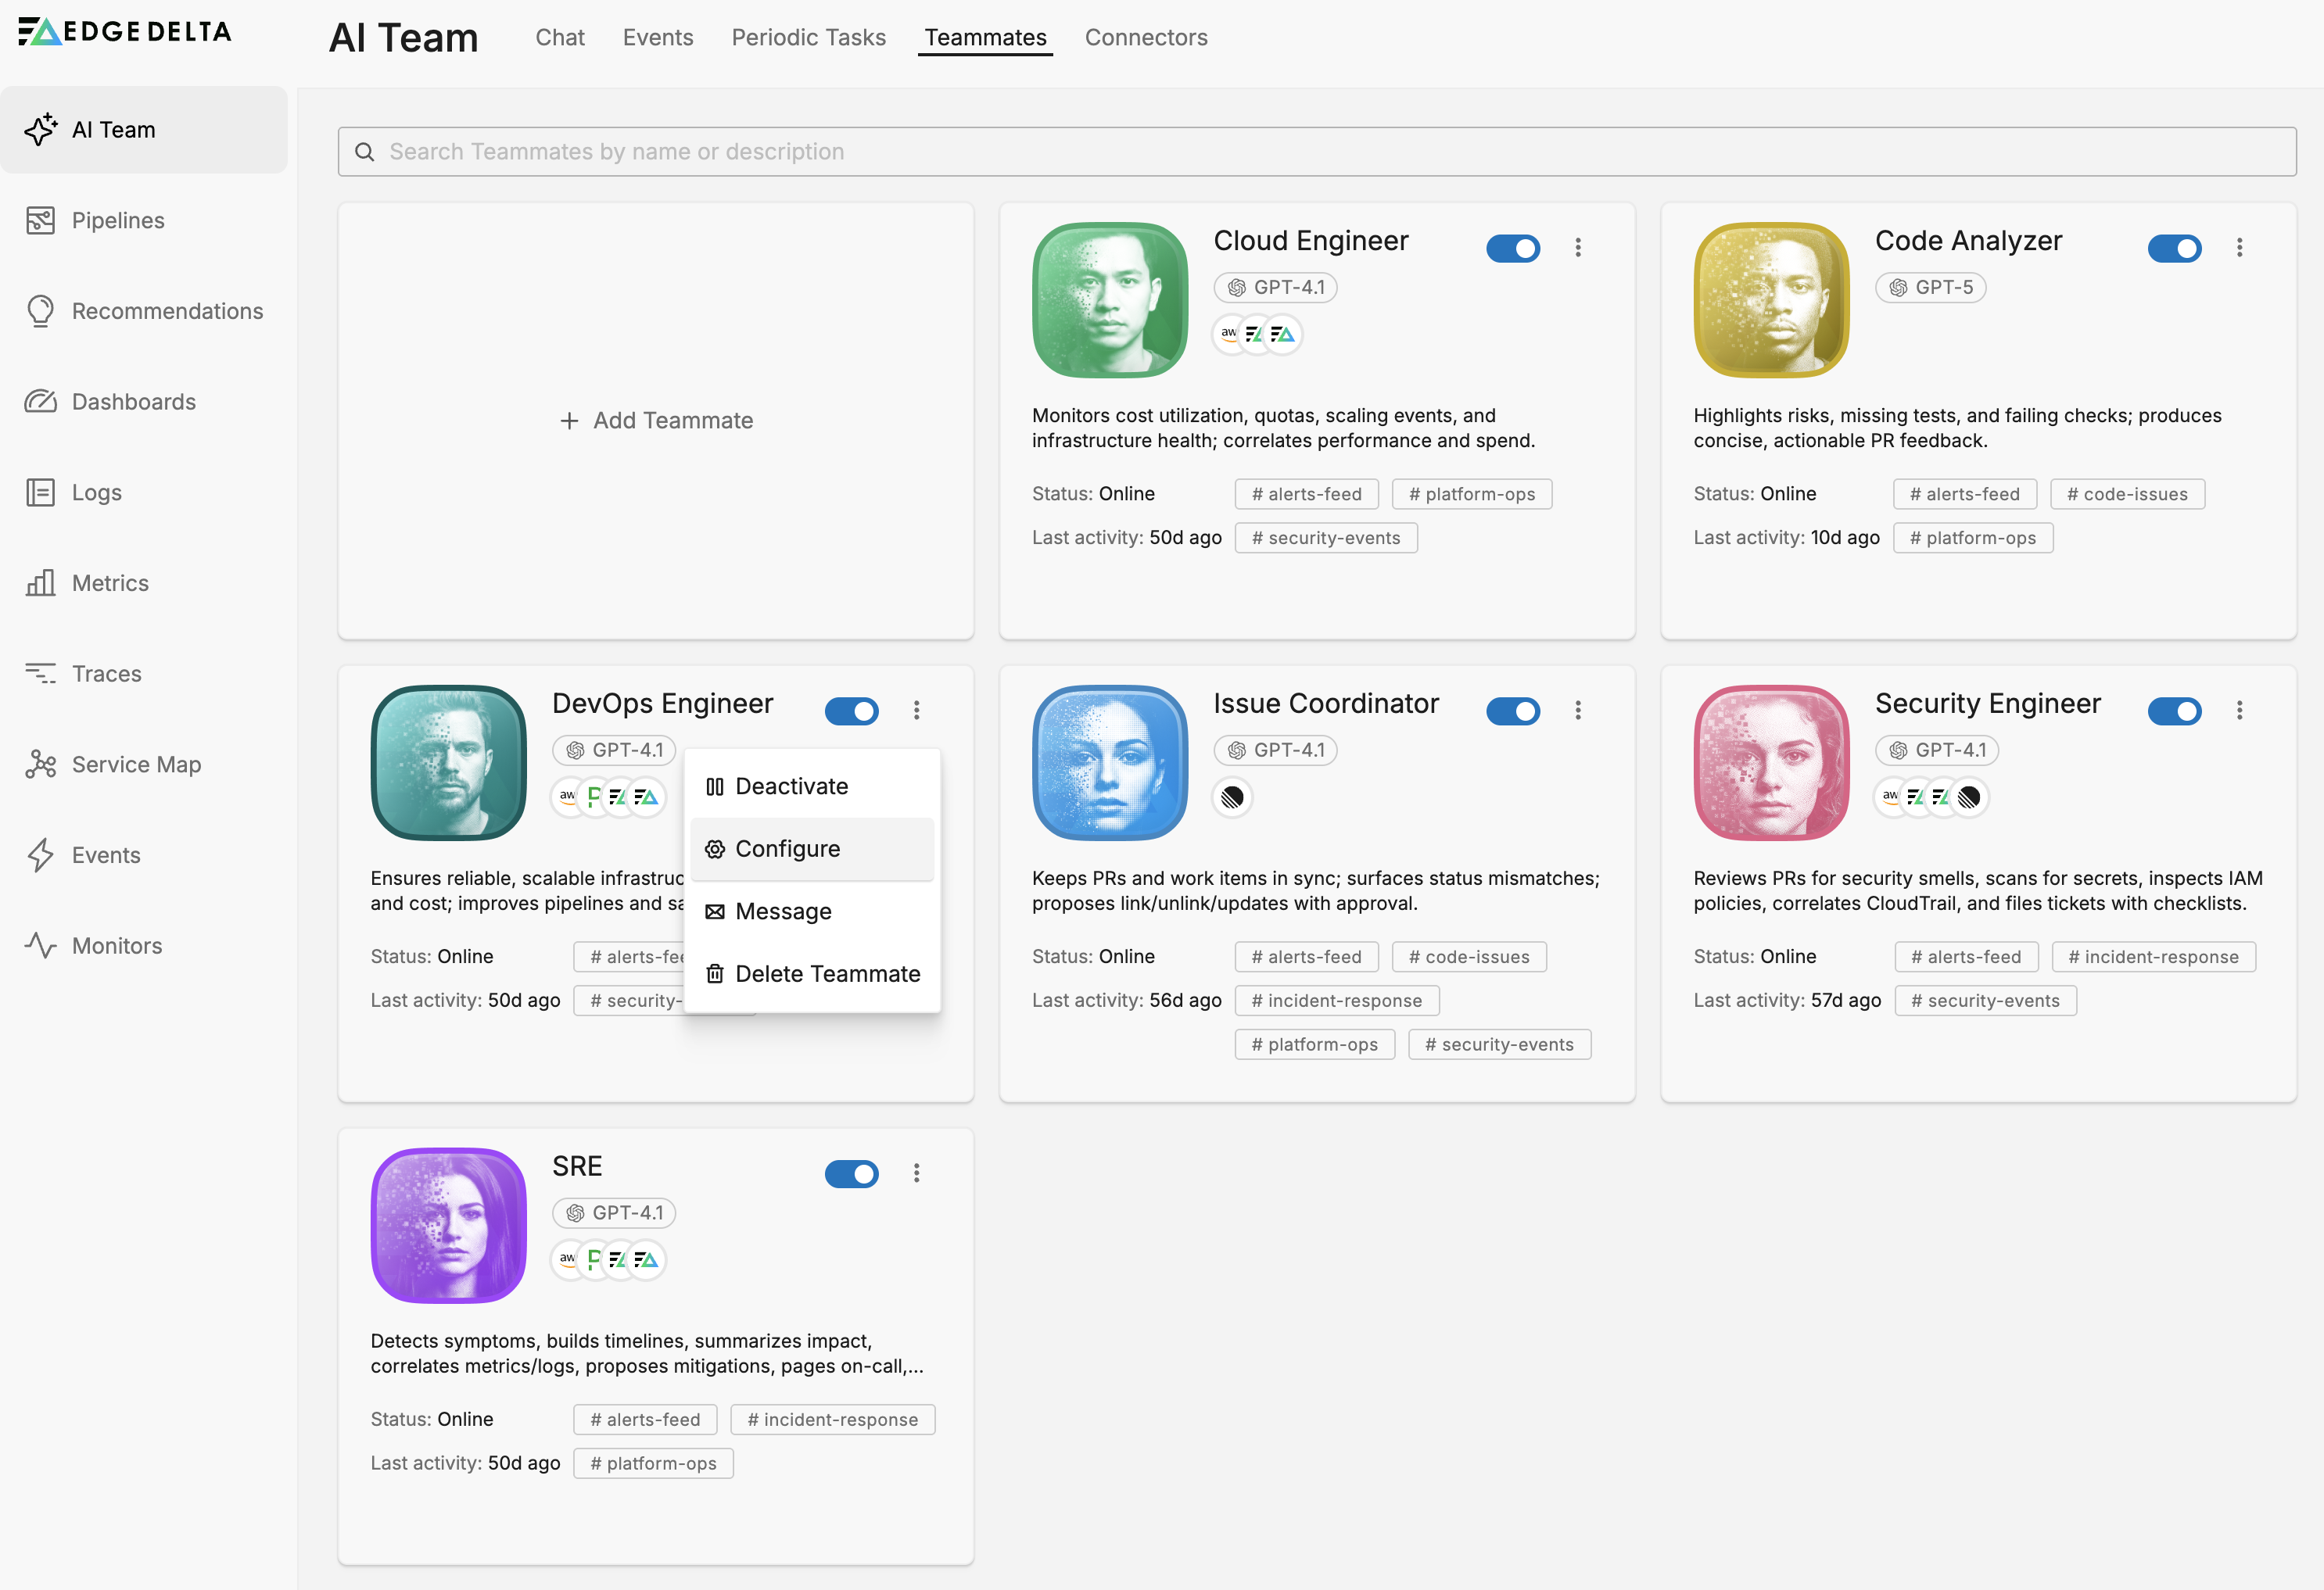Click the Metrics bar chart icon
The image size is (2324, 1590).
click(x=40, y=582)
